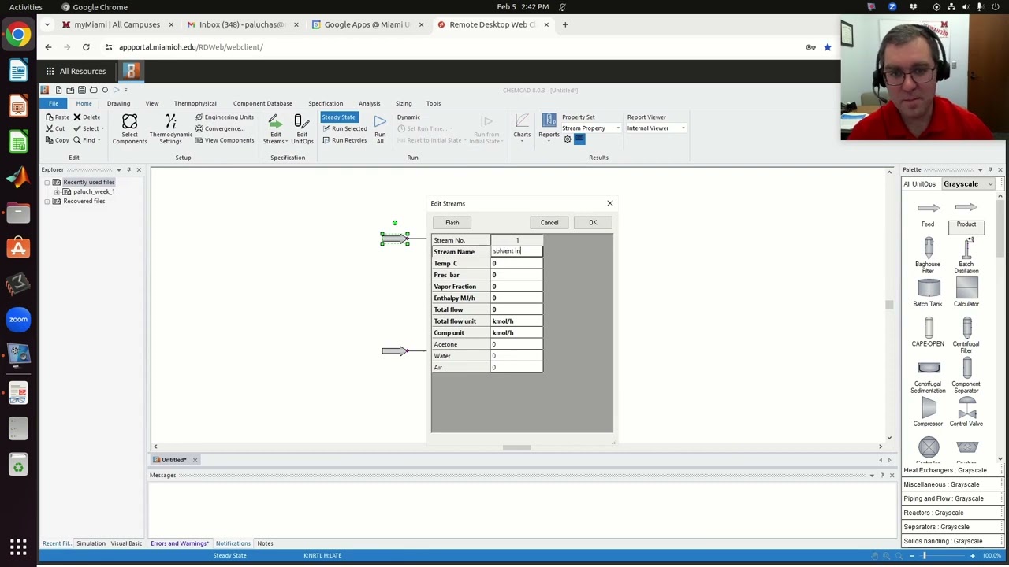Expand Recently used files tree node
Image resolution: width=1009 pixels, height=567 pixels.
(x=47, y=182)
